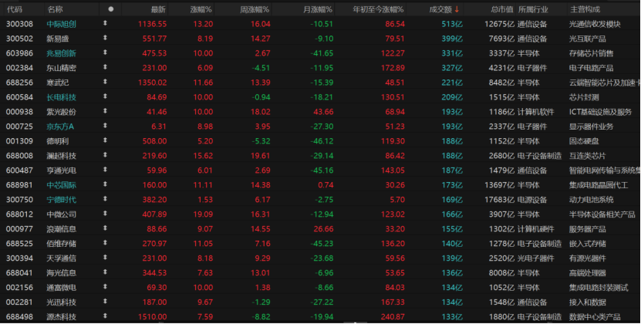Click the pin icon in the 京东方A row
The height and width of the screenshot is (324, 641).
click(105, 127)
